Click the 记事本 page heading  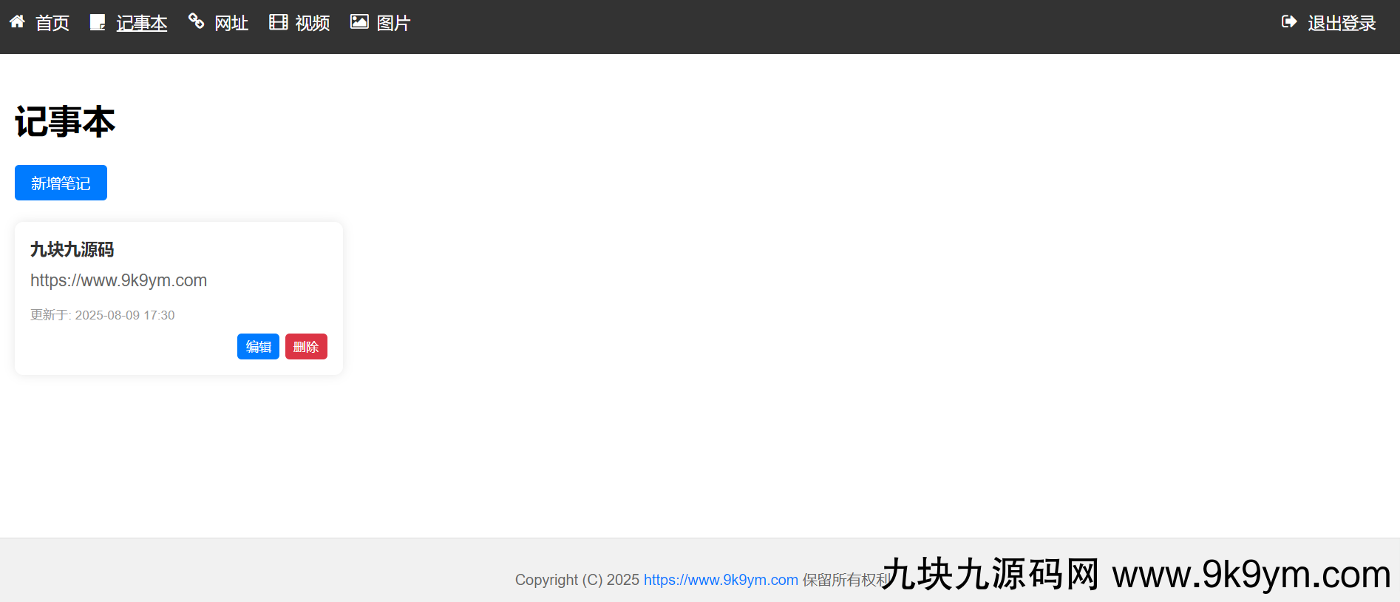65,122
